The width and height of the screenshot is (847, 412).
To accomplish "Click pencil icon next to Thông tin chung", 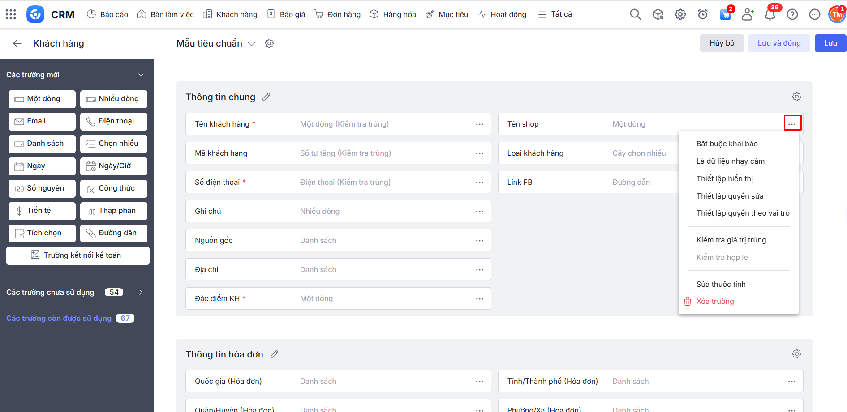I will tap(267, 97).
